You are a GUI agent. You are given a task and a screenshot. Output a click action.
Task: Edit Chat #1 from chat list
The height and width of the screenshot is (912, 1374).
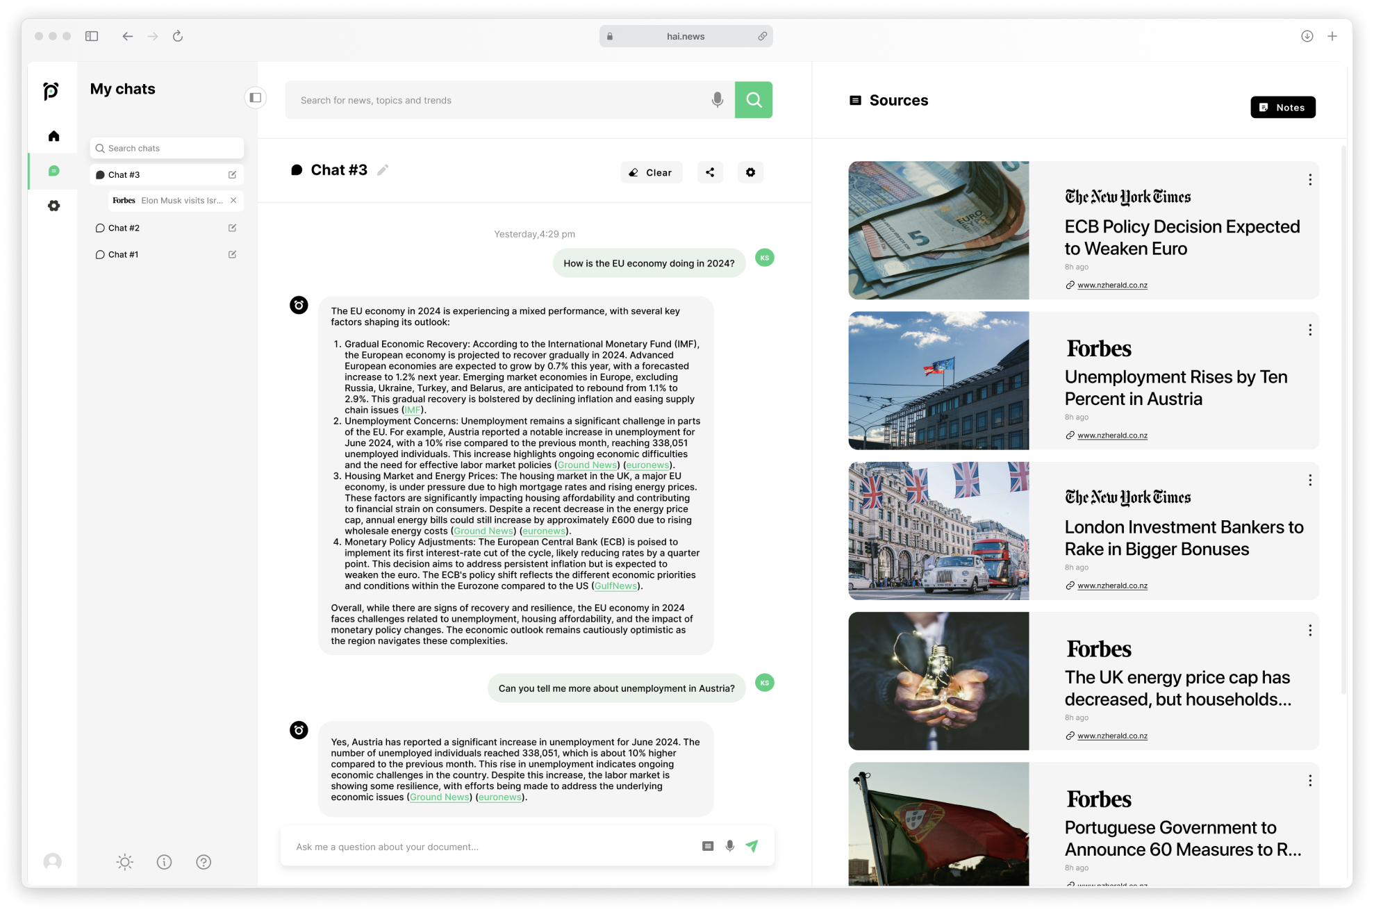[232, 254]
